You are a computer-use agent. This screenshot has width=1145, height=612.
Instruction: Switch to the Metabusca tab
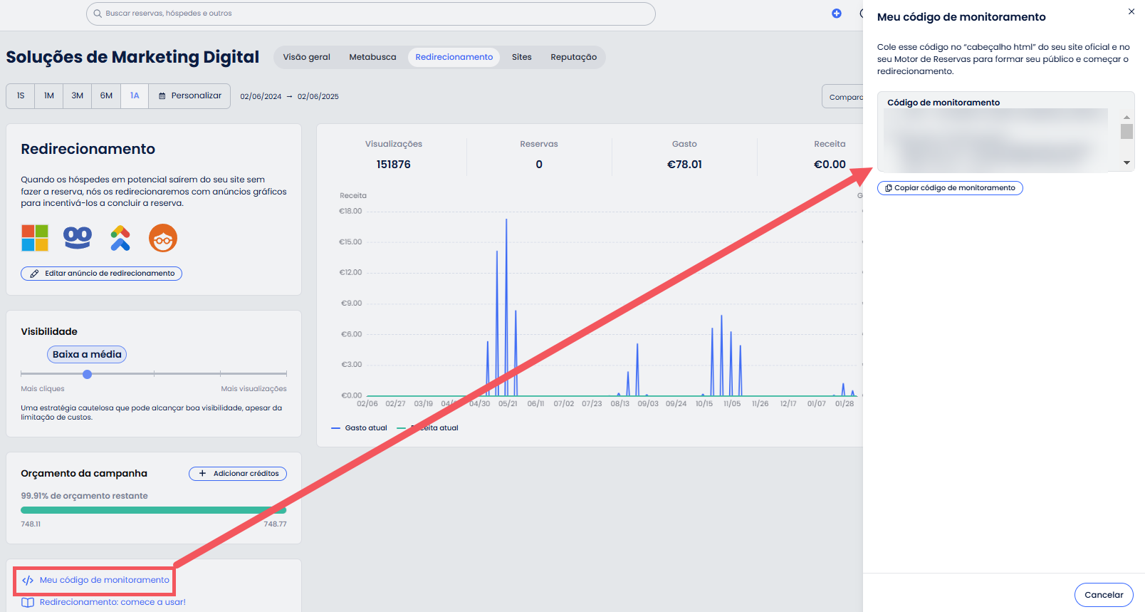click(372, 57)
